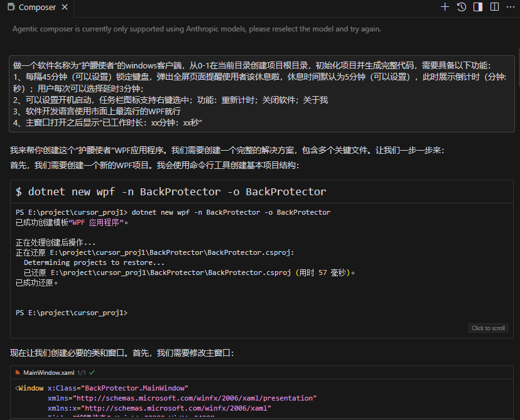520x420 pixels.
Task: Open composer history clock icon
Action: [462, 7]
